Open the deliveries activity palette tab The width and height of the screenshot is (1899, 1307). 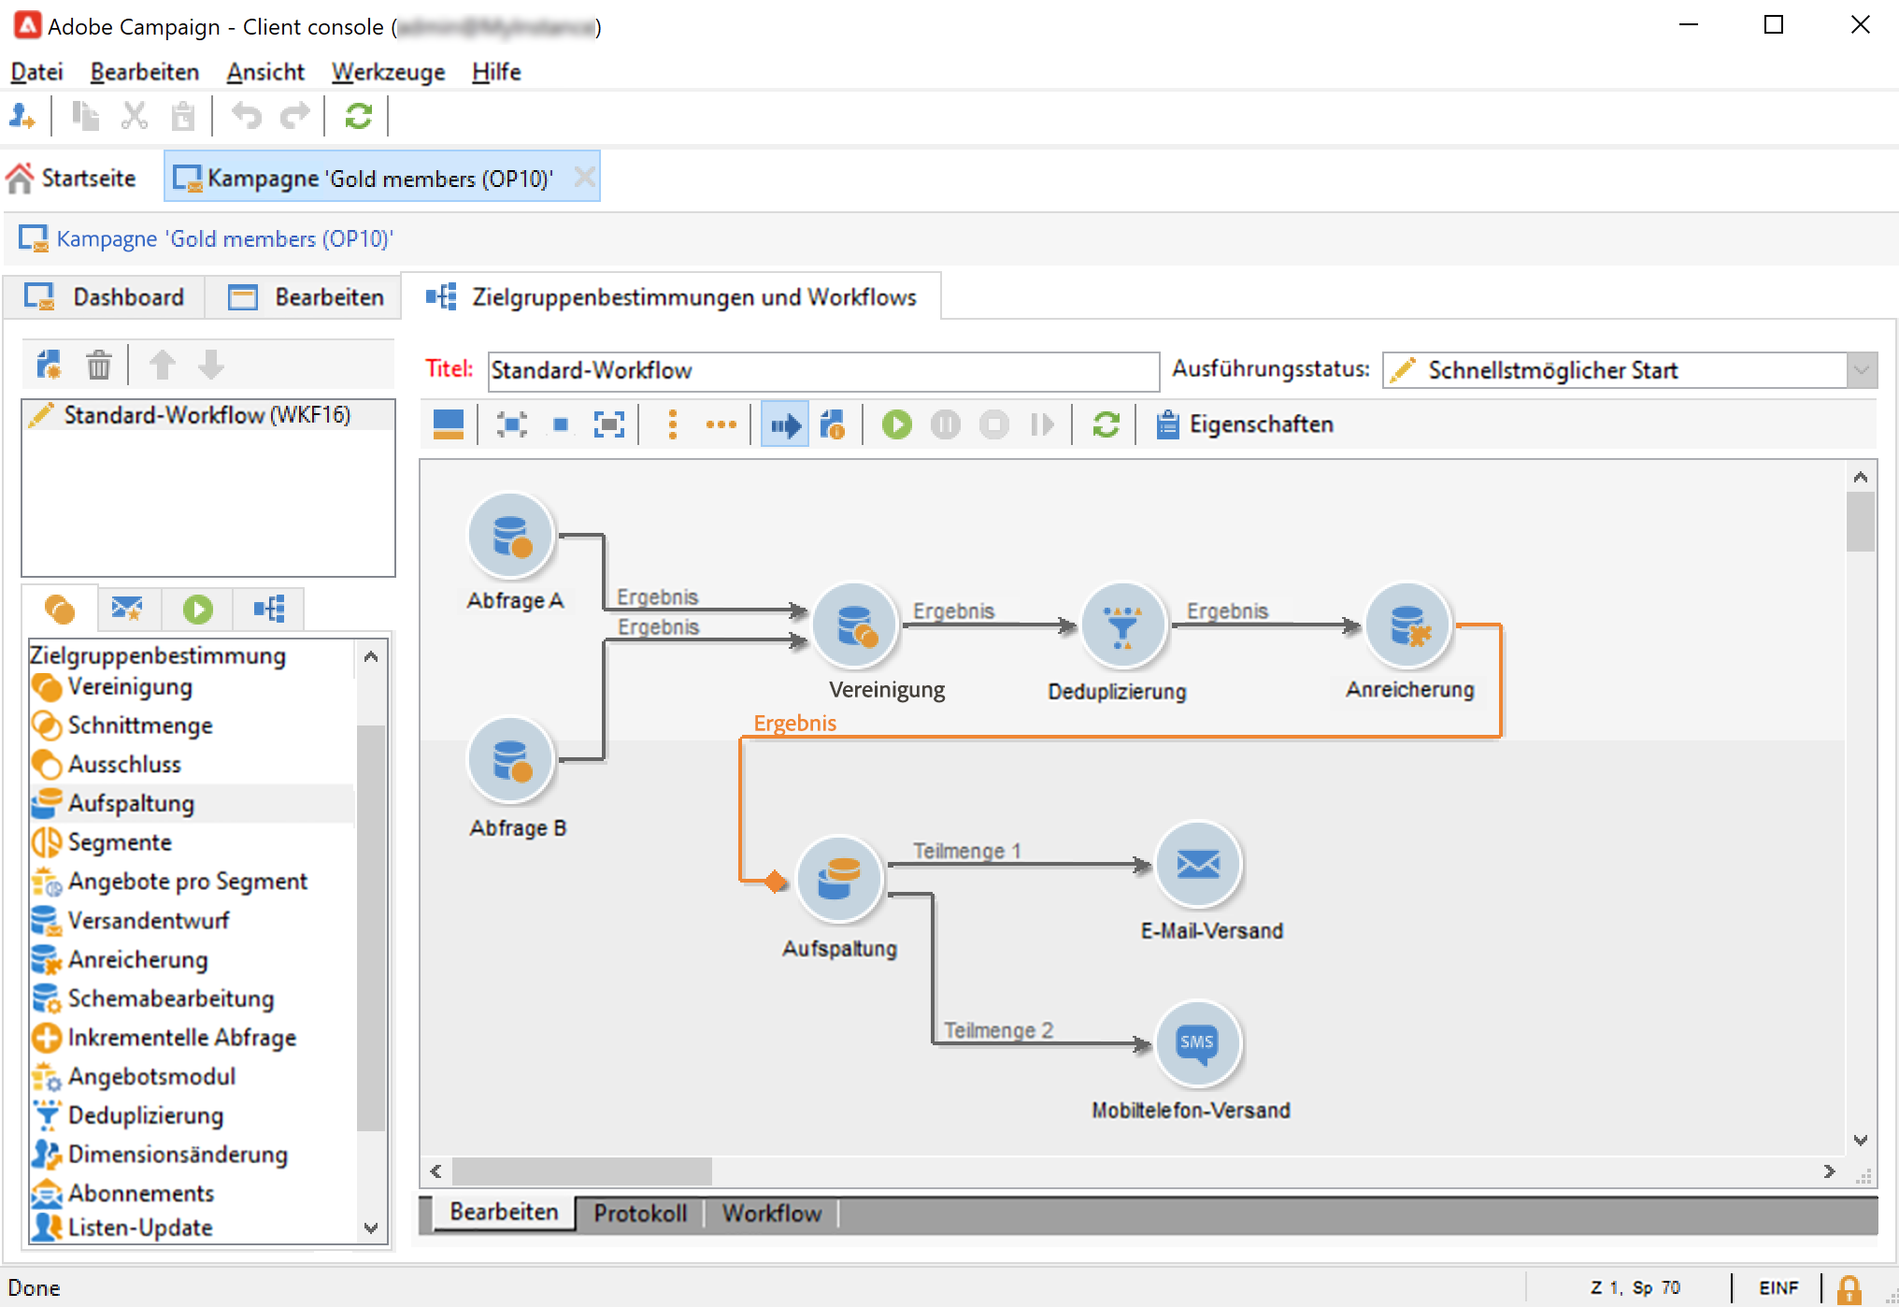click(127, 610)
